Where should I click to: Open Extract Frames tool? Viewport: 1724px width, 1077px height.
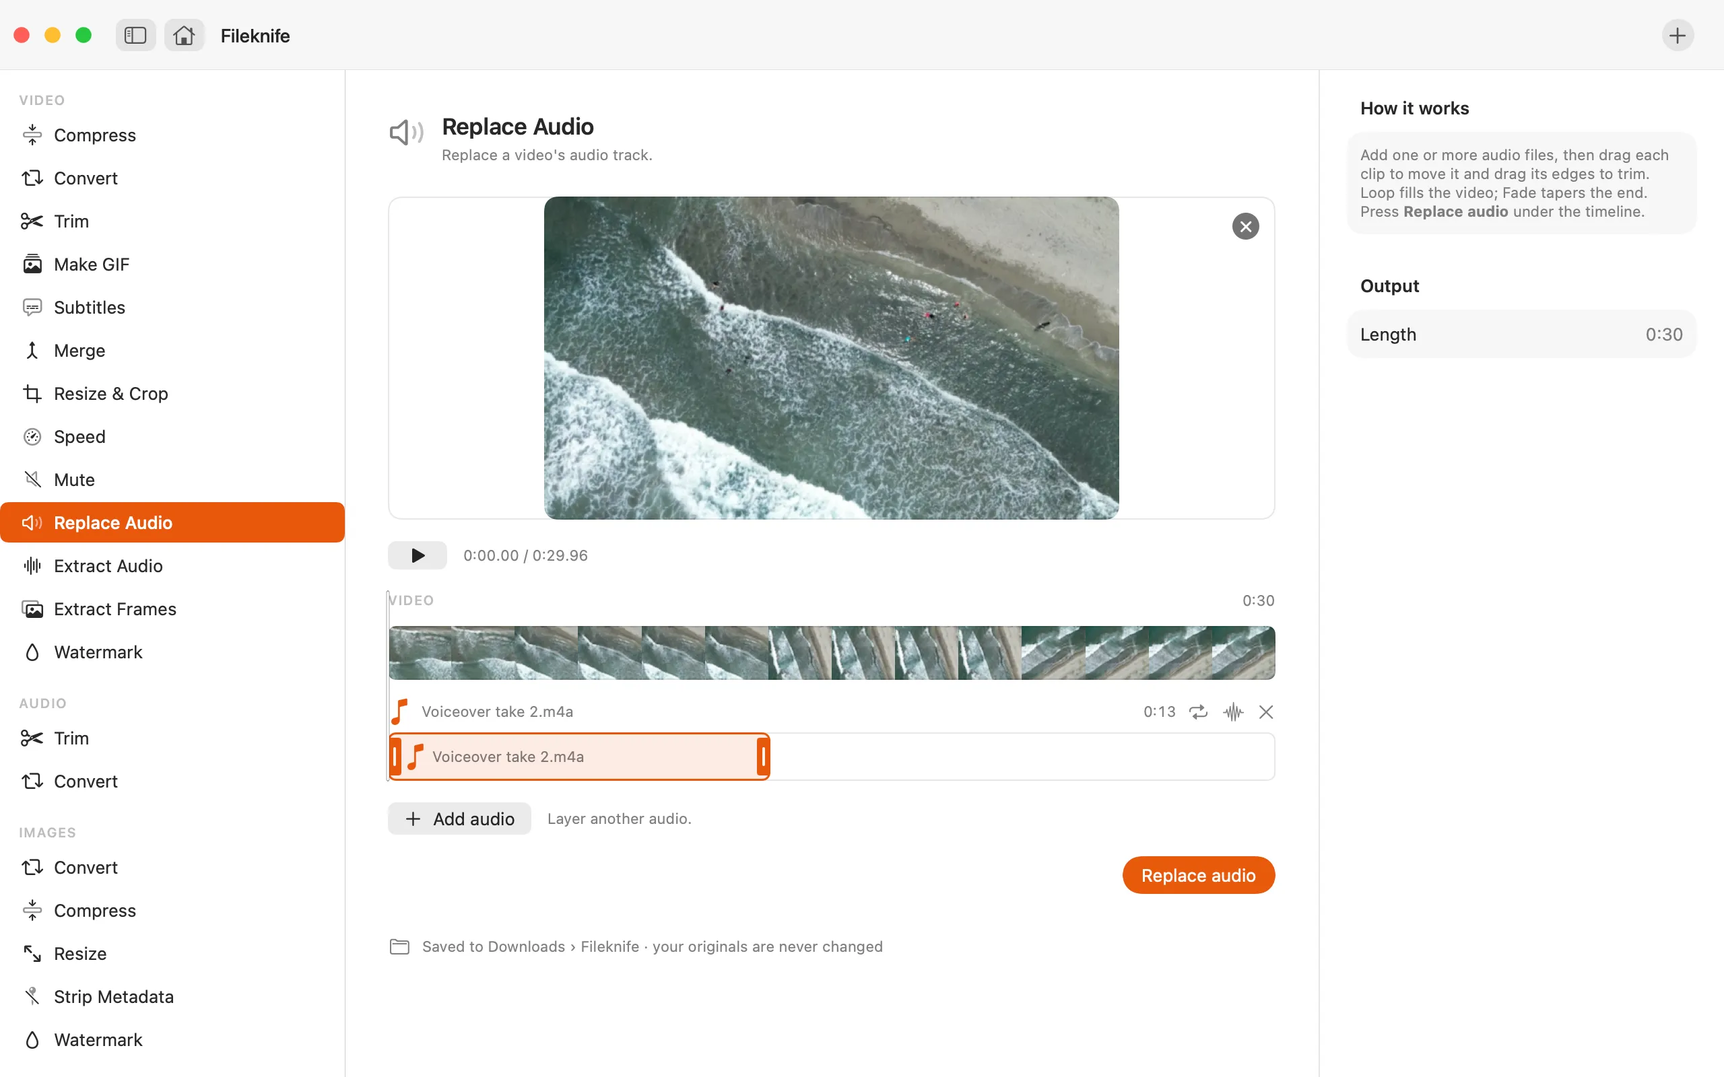click(172, 609)
